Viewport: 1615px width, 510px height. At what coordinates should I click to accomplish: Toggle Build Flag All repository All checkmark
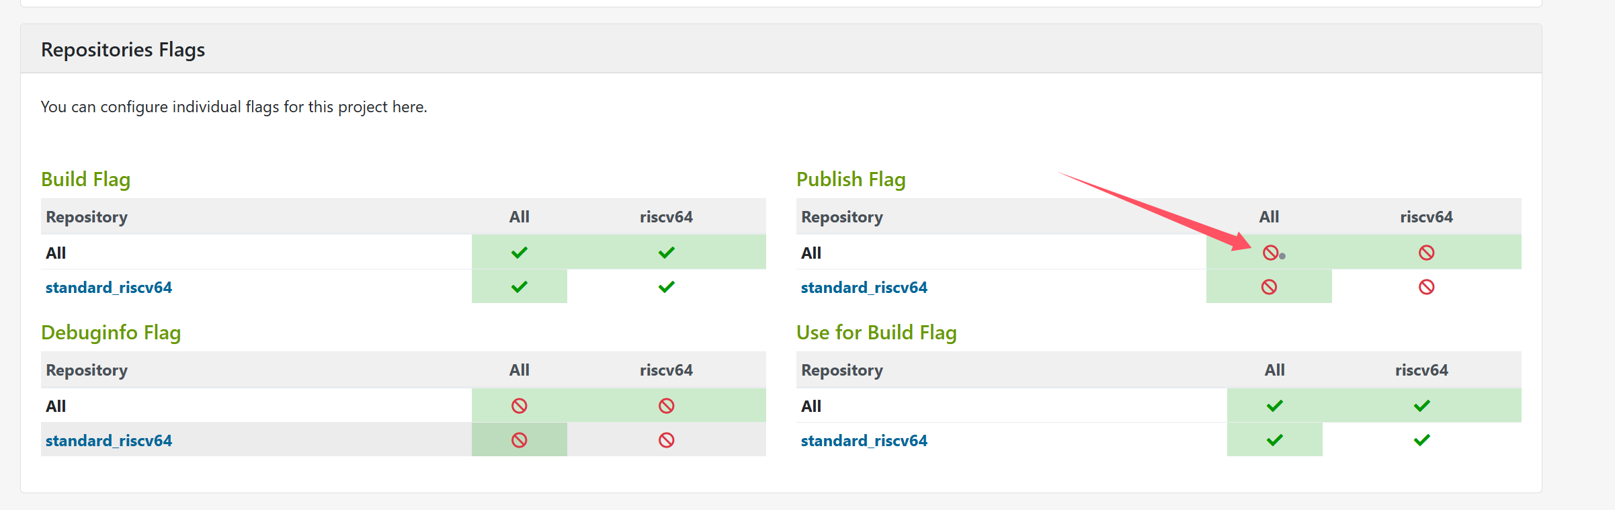point(519,253)
